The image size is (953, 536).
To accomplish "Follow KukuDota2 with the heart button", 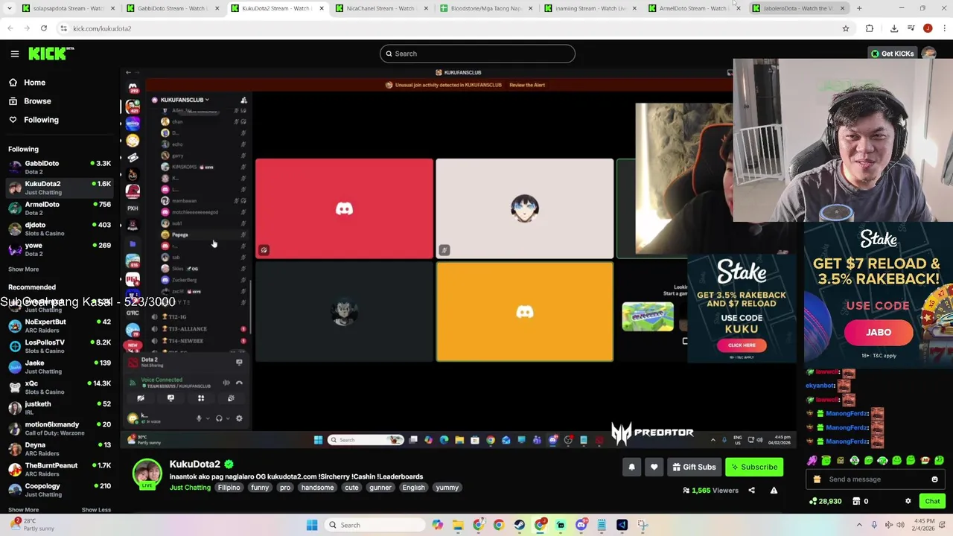I will 654,467.
